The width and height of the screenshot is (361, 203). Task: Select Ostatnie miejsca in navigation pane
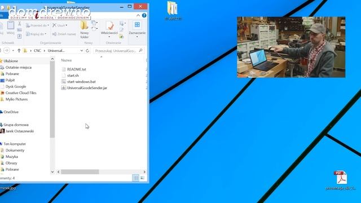19,68
